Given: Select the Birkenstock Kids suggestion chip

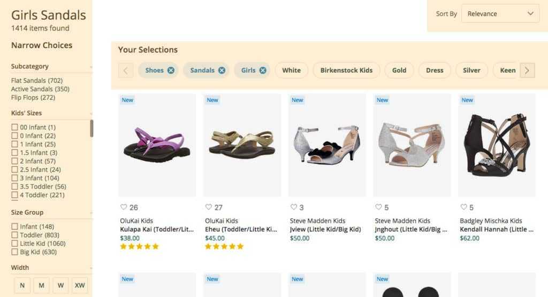Looking at the screenshot, I should point(346,70).
